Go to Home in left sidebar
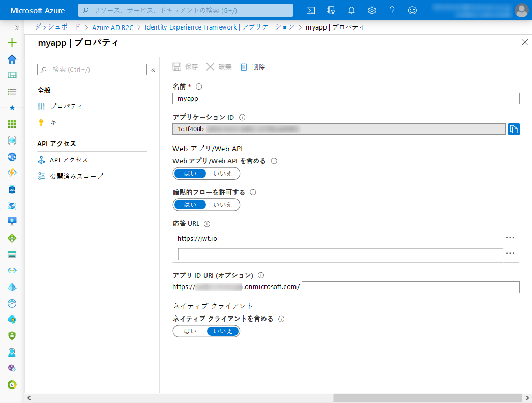Image resolution: width=532 pixels, height=403 pixels. tap(12, 59)
